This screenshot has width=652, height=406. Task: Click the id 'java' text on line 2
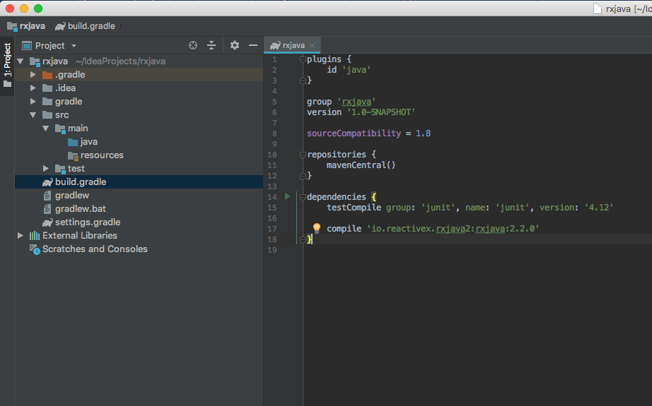pyautogui.click(x=349, y=70)
